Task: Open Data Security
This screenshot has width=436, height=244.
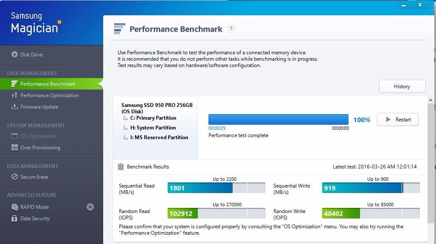Action: click(x=35, y=219)
